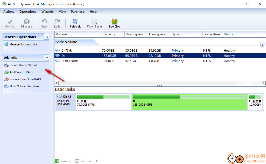This screenshot has width=266, height=164.
Task: Click the Disk1 Basic GPT label
Action: point(63,101)
